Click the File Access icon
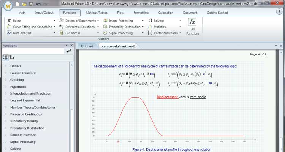 pos(62,33)
